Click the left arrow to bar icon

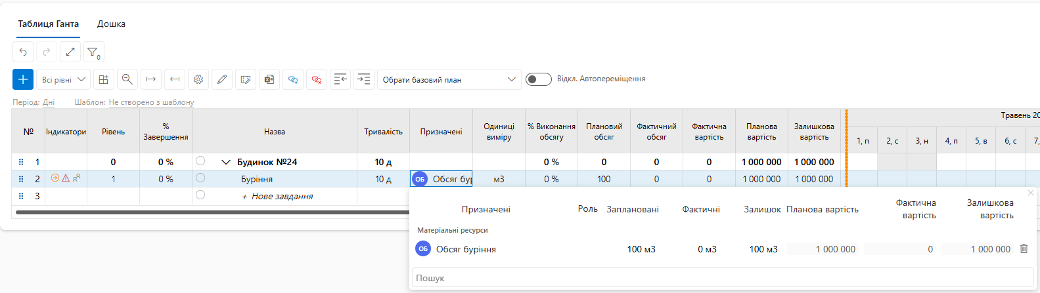click(x=175, y=79)
